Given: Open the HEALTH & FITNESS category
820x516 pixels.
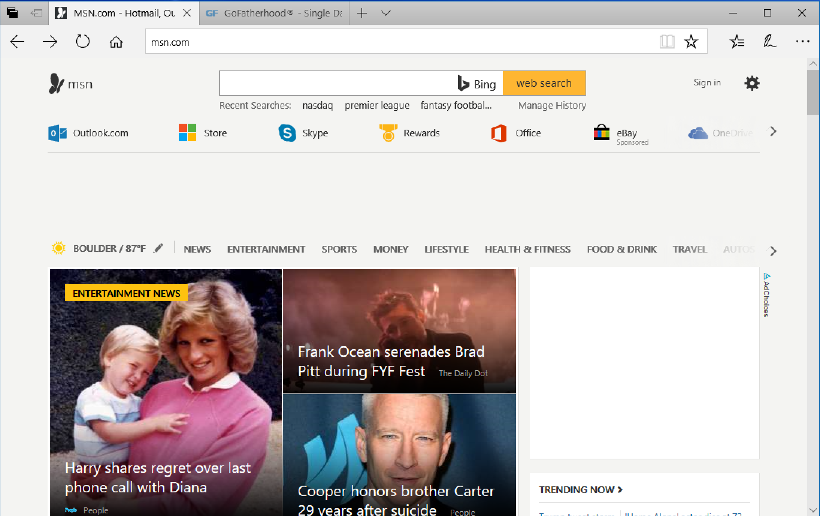Looking at the screenshot, I should click(x=527, y=249).
